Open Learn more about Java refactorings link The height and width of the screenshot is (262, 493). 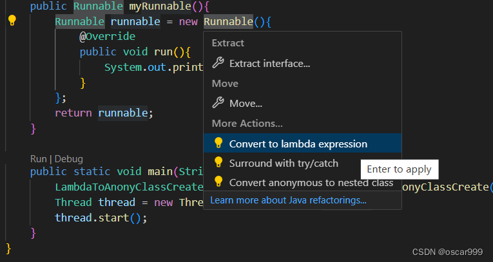tap(288, 200)
